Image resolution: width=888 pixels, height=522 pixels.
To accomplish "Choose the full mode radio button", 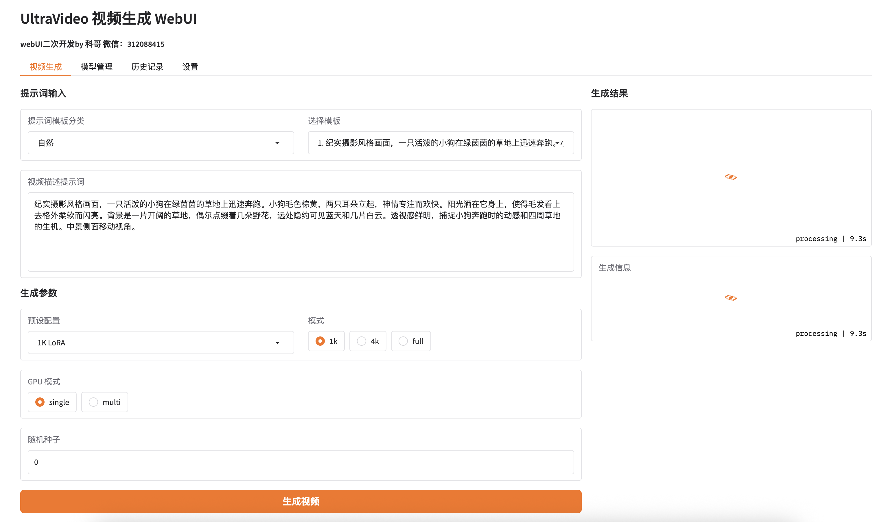I will coord(403,341).
